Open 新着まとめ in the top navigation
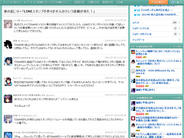Image resolution: width=184 pixels, height=138 pixels. pyautogui.click(x=108, y=2)
